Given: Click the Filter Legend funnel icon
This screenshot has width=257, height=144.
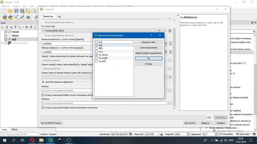Looking at the screenshot, I should (15, 27).
